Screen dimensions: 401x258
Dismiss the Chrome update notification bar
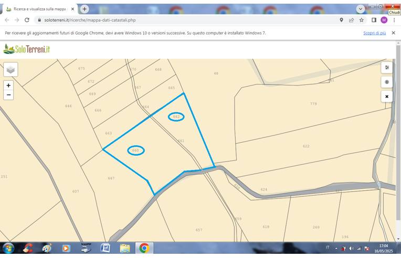coord(394,33)
